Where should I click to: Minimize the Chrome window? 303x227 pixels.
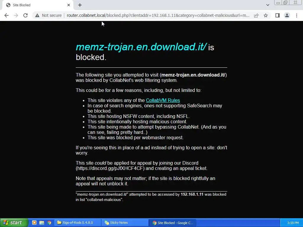278,3
